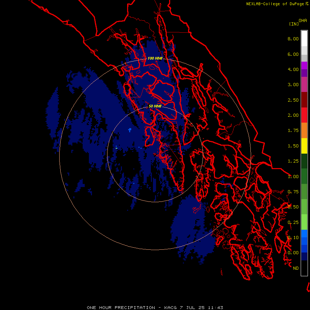Click the 1.25 legend value

click(293, 161)
